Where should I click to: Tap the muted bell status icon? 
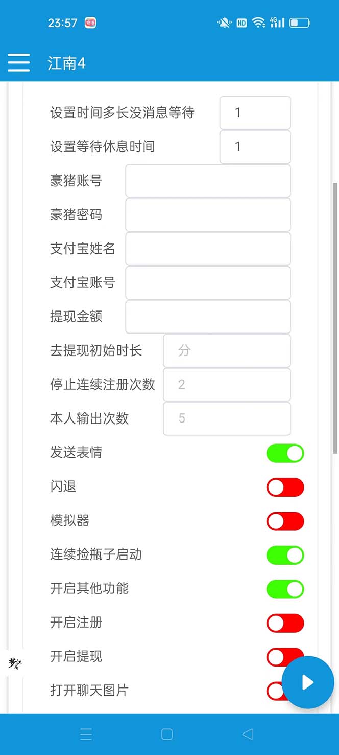point(223,23)
